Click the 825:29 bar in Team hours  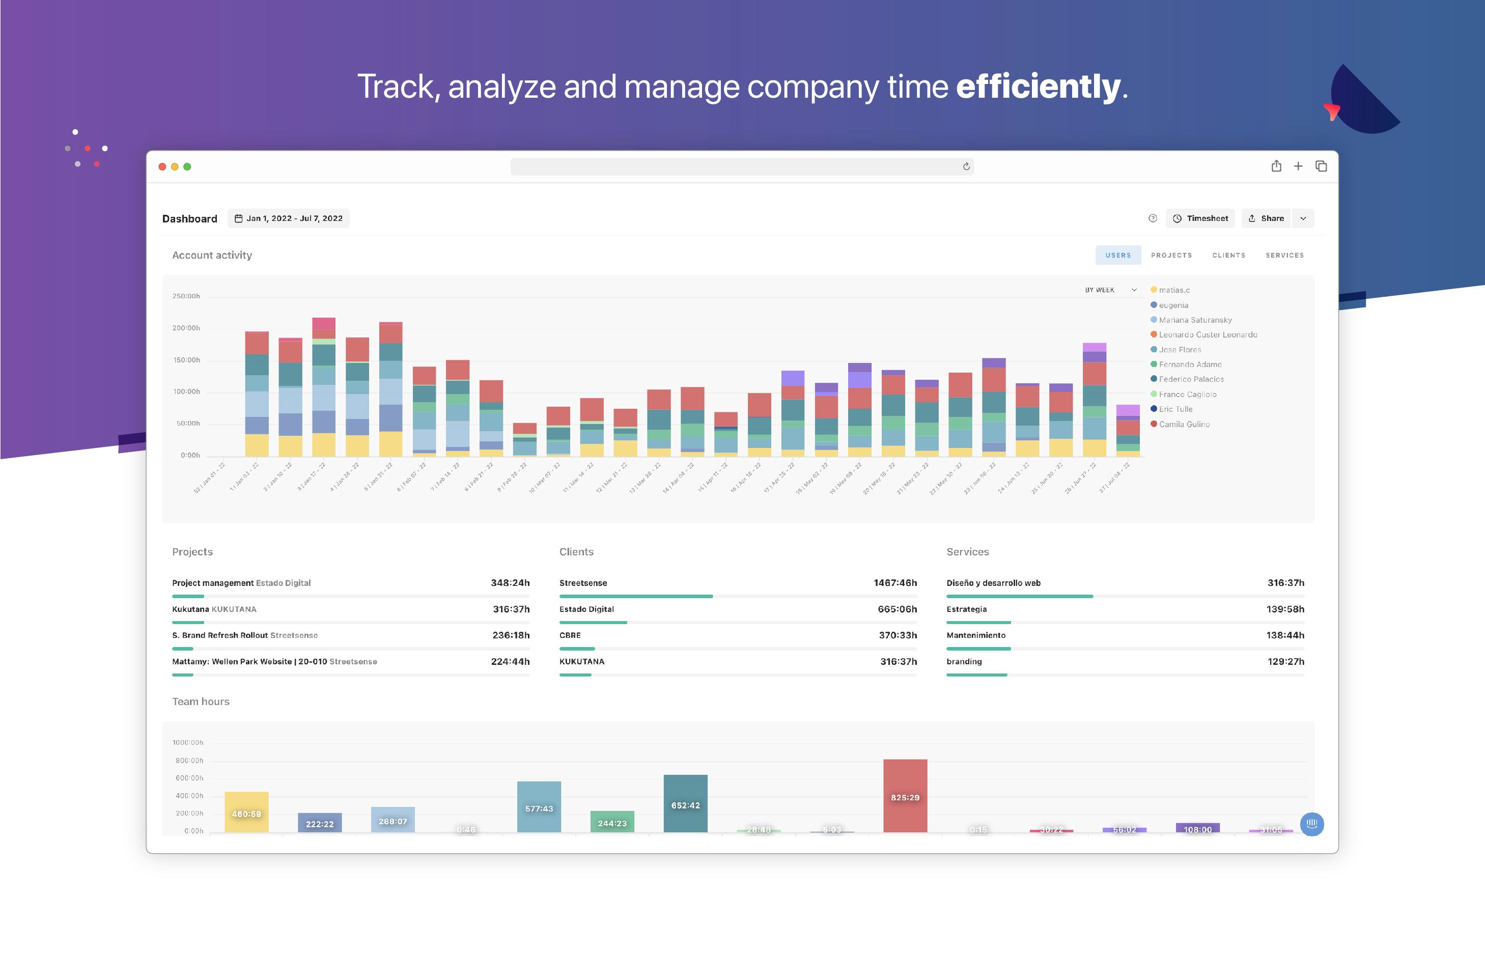click(905, 798)
